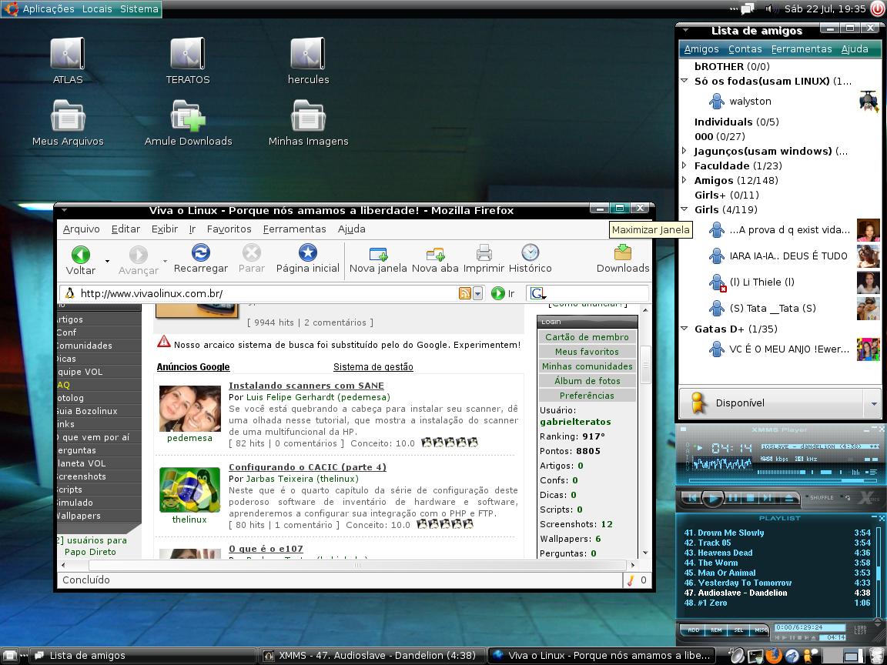887x665 pixels.
Task: Stop playback in XMMS
Action: coord(750,498)
